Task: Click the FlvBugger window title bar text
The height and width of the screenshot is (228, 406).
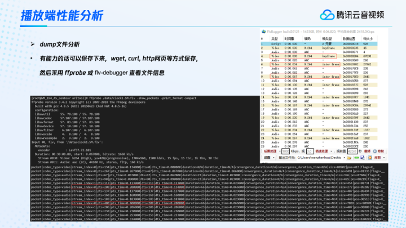Action: 321,32
